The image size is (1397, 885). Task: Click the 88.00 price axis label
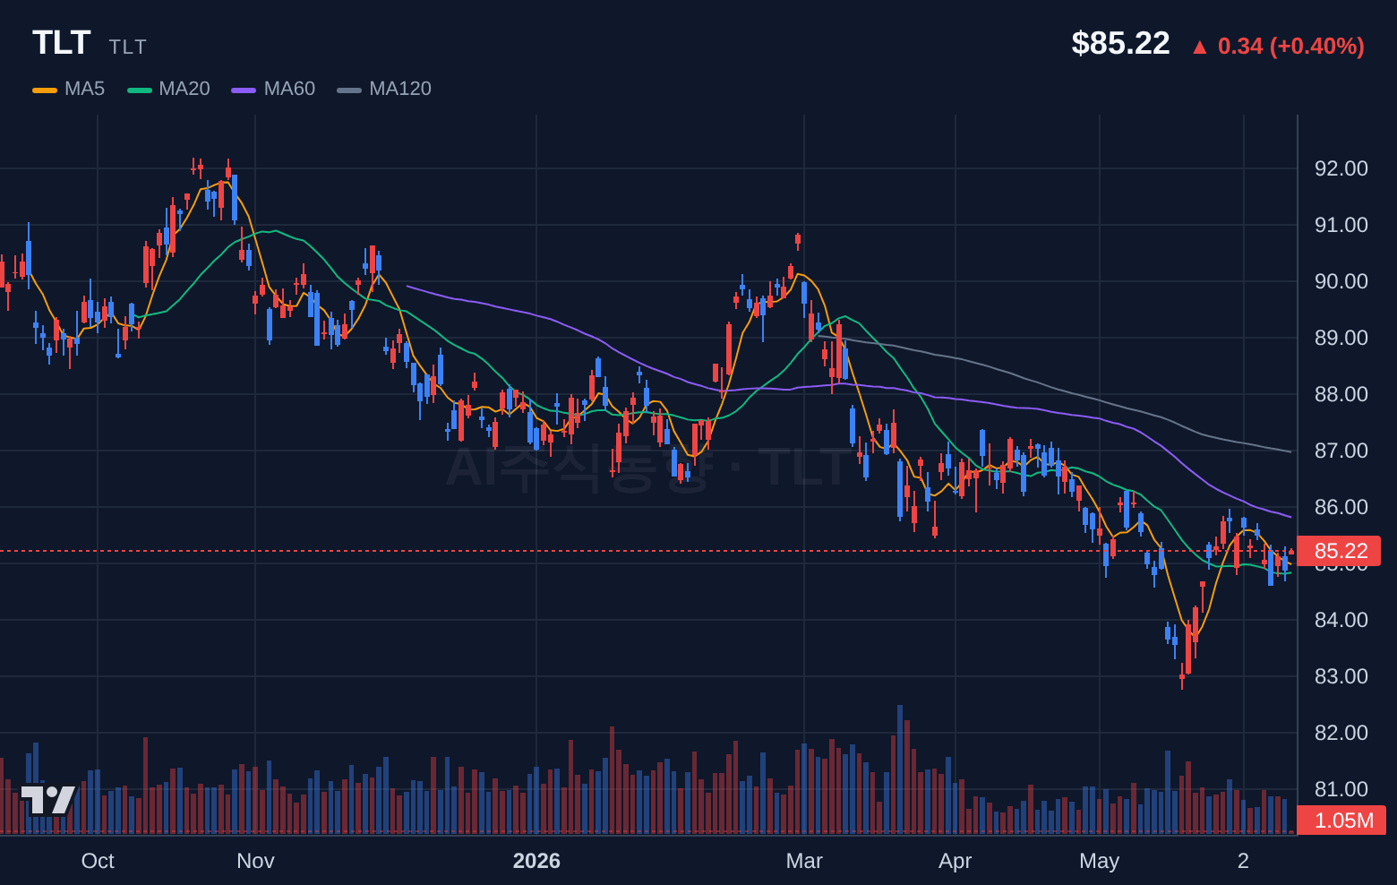[1341, 394]
